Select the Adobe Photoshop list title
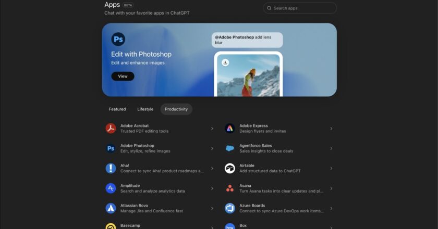The height and width of the screenshot is (229, 438). (137, 146)
